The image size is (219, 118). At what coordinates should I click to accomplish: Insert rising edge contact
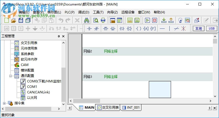pyautogui.click(x=106, y=28)
